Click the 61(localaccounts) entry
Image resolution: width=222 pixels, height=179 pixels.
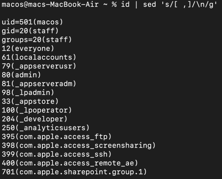39,57
